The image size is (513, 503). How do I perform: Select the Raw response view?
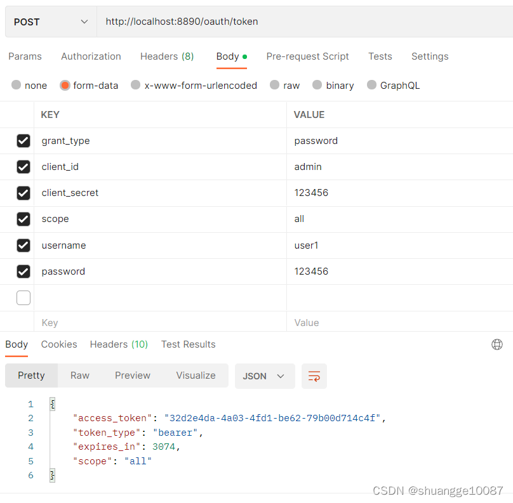tap(79, 376)
